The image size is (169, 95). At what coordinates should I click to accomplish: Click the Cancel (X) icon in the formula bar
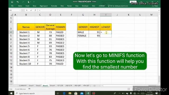(27, 10)
